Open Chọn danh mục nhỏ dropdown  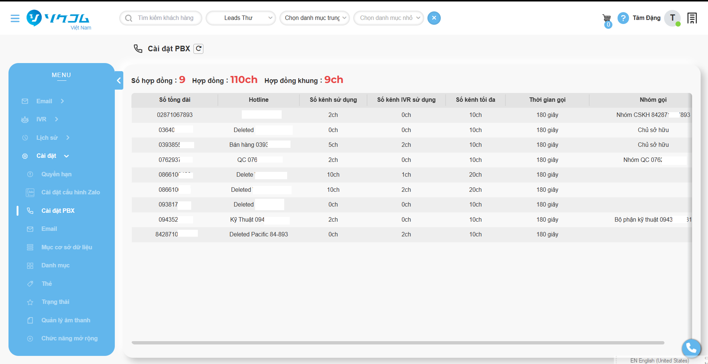[x=388, y=18]
